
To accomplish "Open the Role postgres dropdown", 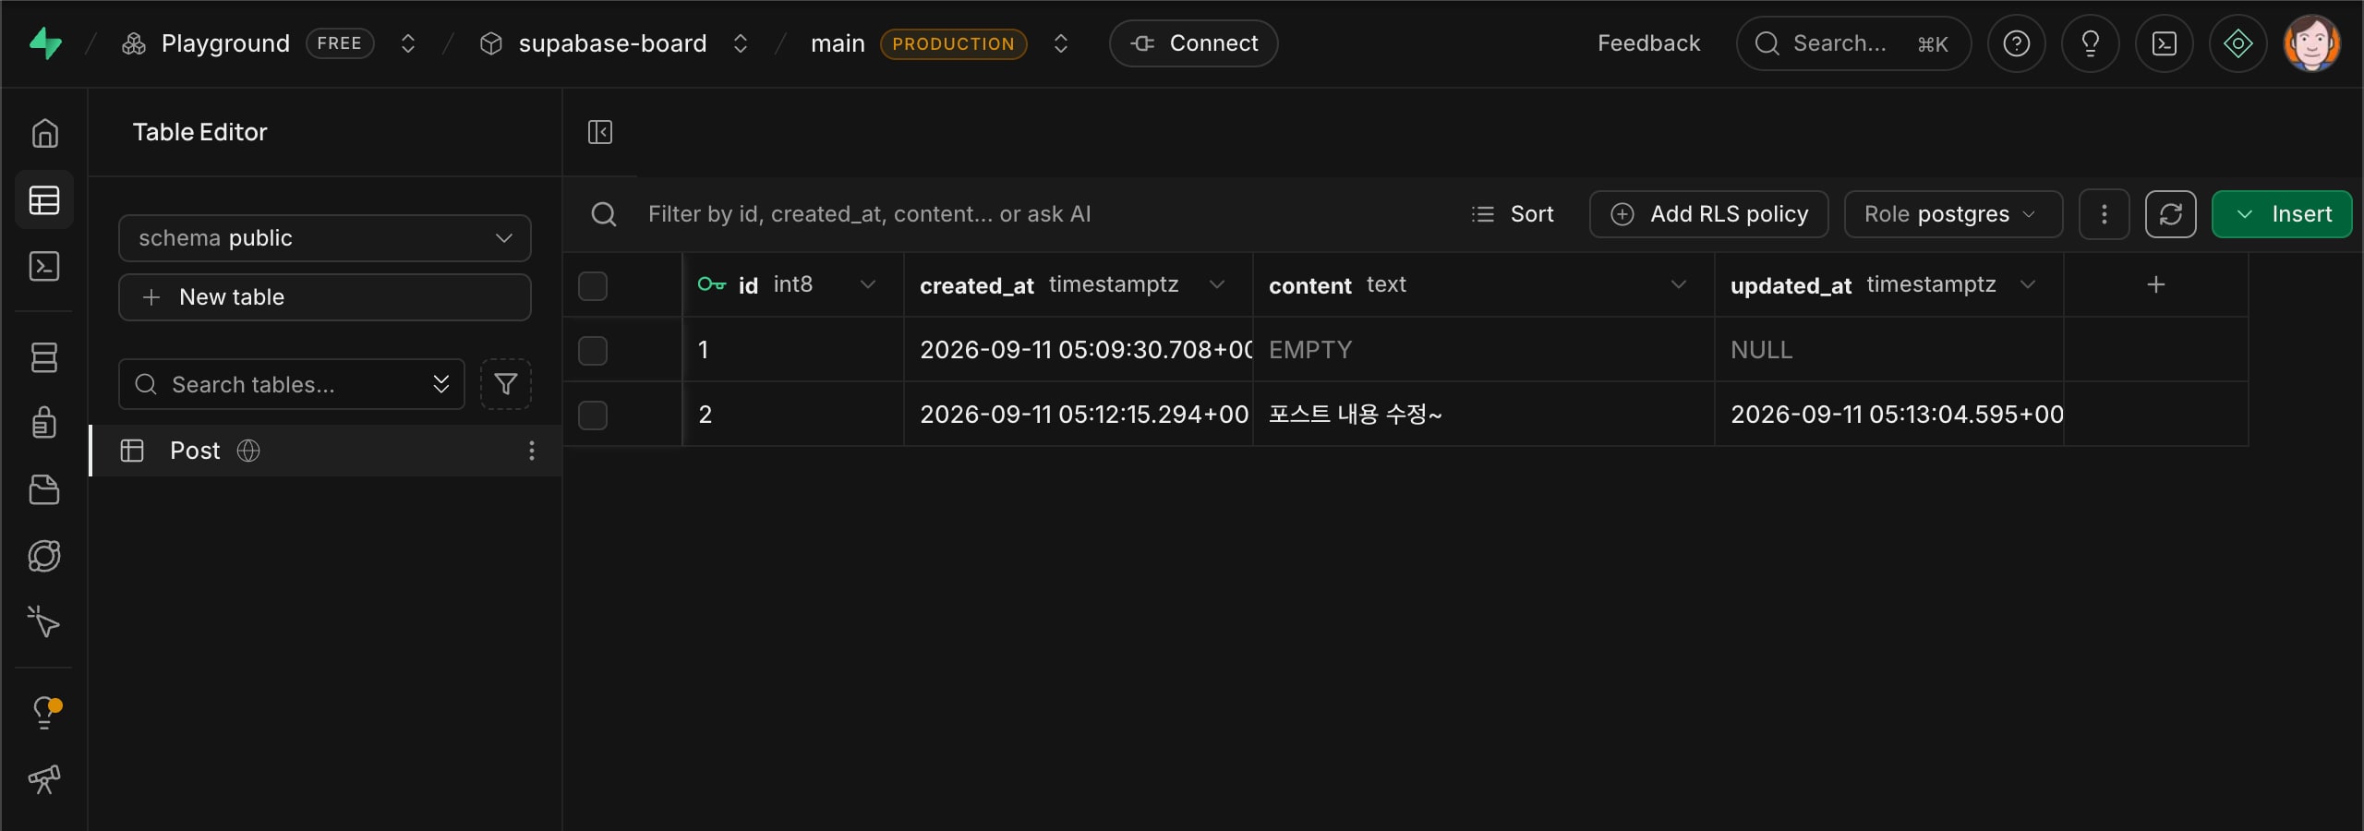I will coord(1953,214).
